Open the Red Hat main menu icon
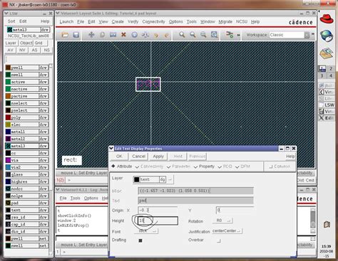This screenshot has height=261, width=338. point(327,18)
